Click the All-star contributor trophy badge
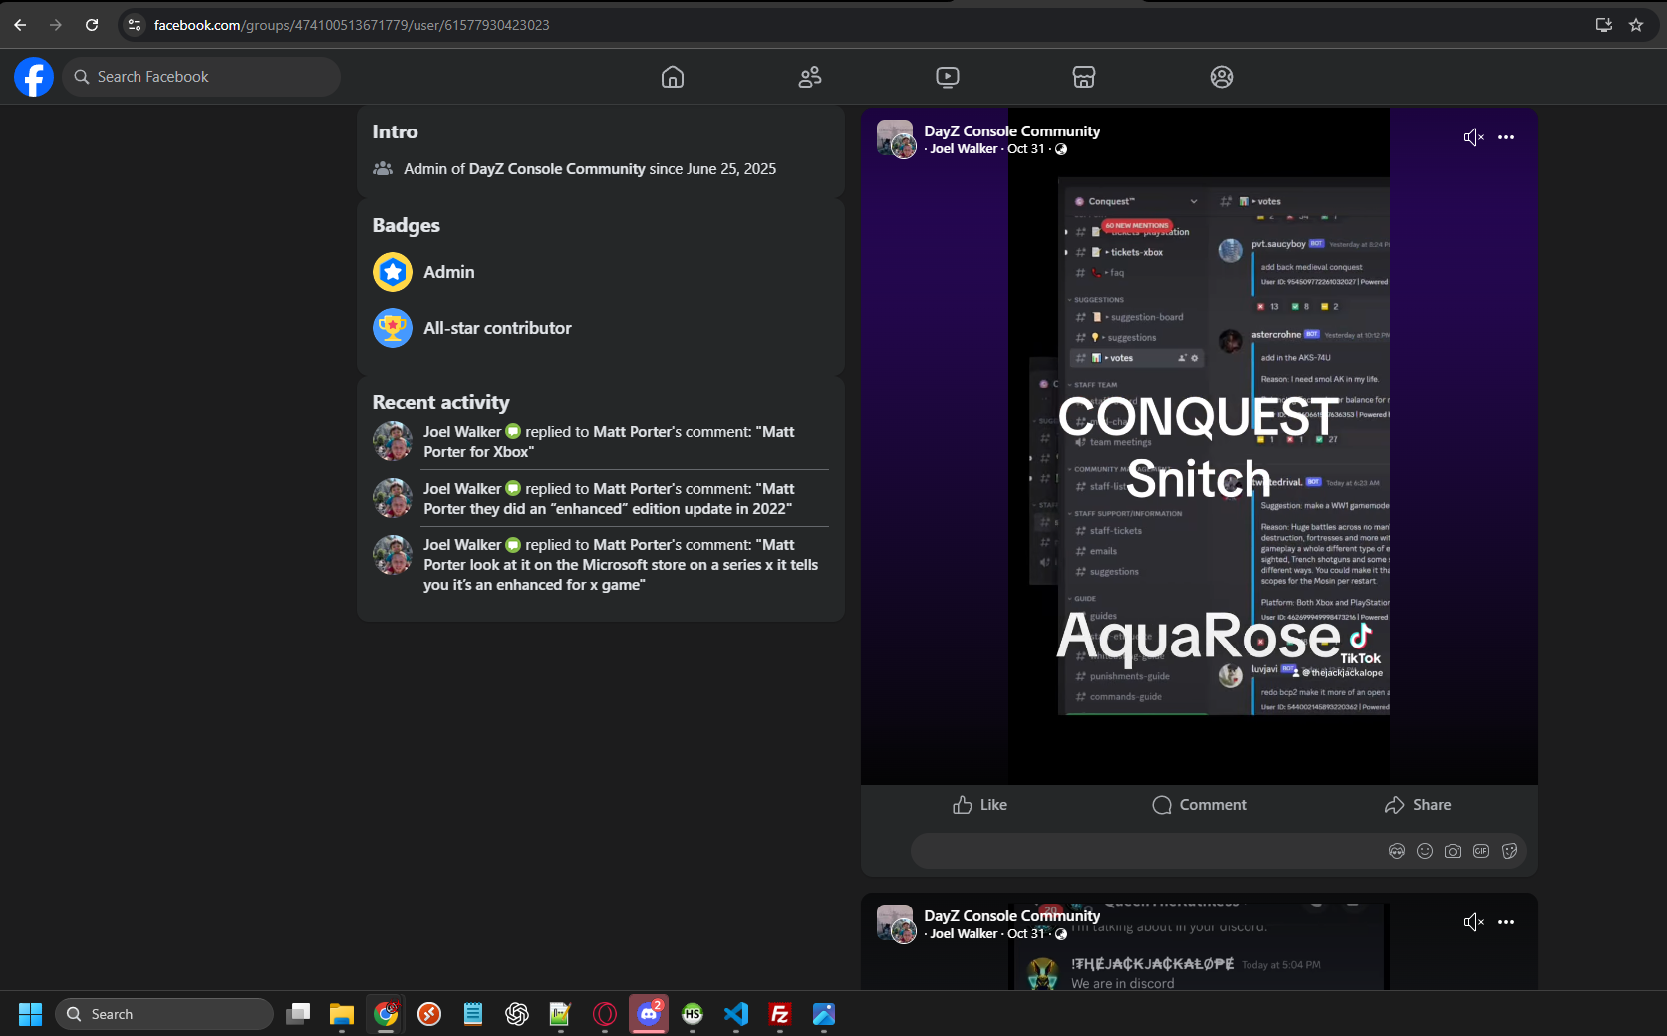 (393, 328)
